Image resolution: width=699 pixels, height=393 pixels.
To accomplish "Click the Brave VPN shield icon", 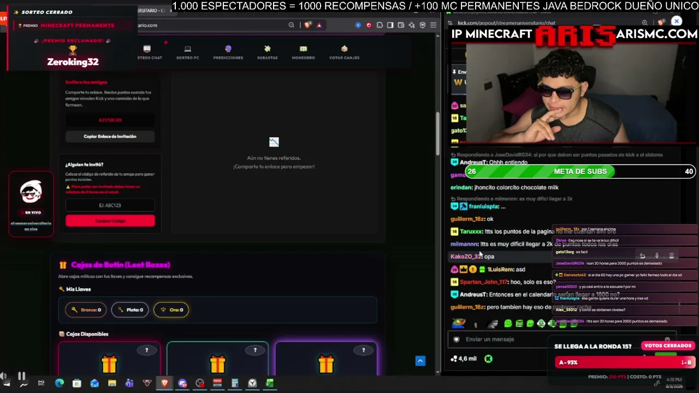I will click(422, 25).
